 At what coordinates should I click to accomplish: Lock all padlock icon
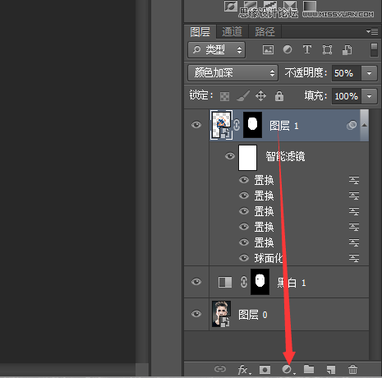[x=279, y=96]
